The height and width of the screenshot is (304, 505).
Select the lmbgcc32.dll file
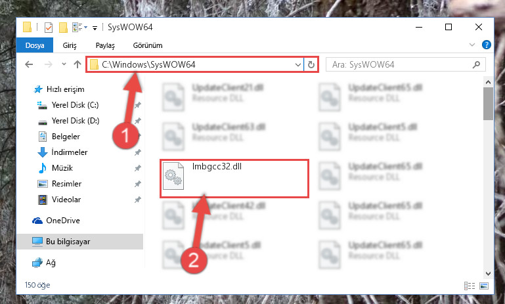(234, 178)
